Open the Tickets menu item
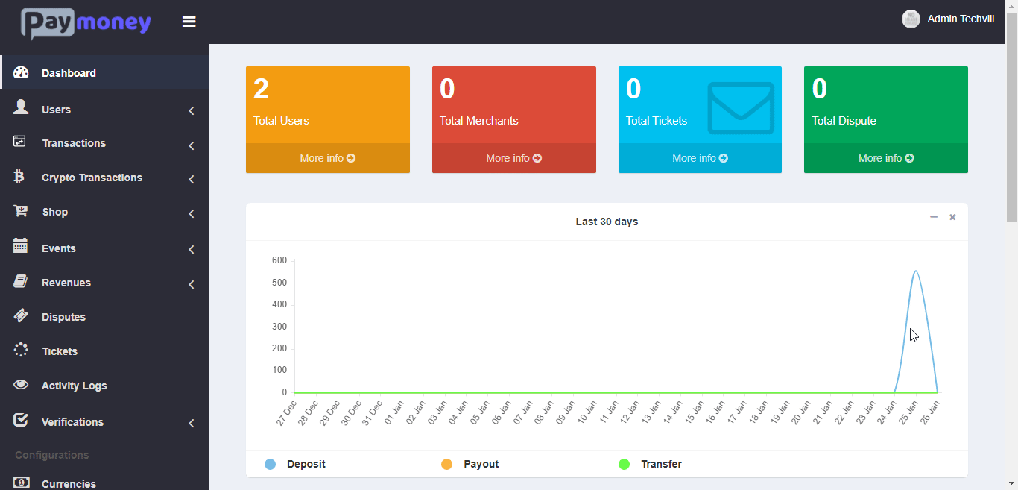This screenshot has height=490, width=1018. [60, 351]
